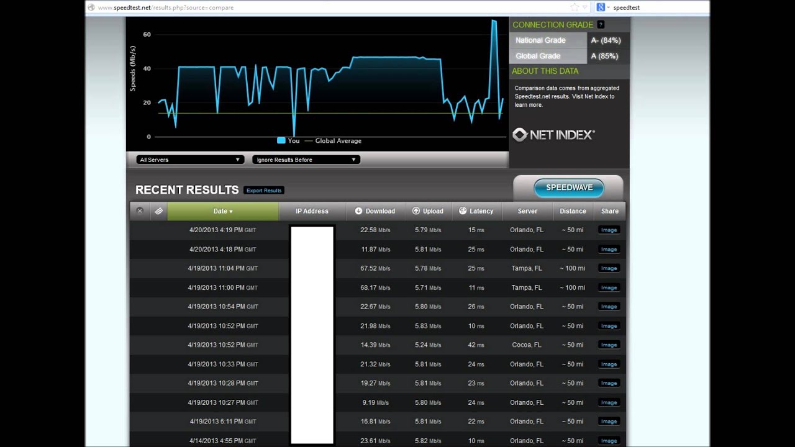Open Image link for 4/19/2013 6:11 PM result
Image resolution: width=795 pixels, height=447 pixels.
[x=609, y=422]
